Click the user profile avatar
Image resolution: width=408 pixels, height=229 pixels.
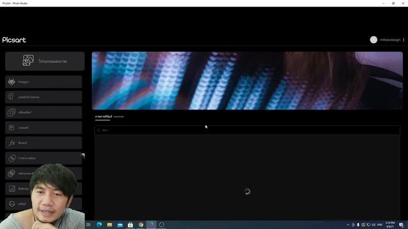coord(374,39)
